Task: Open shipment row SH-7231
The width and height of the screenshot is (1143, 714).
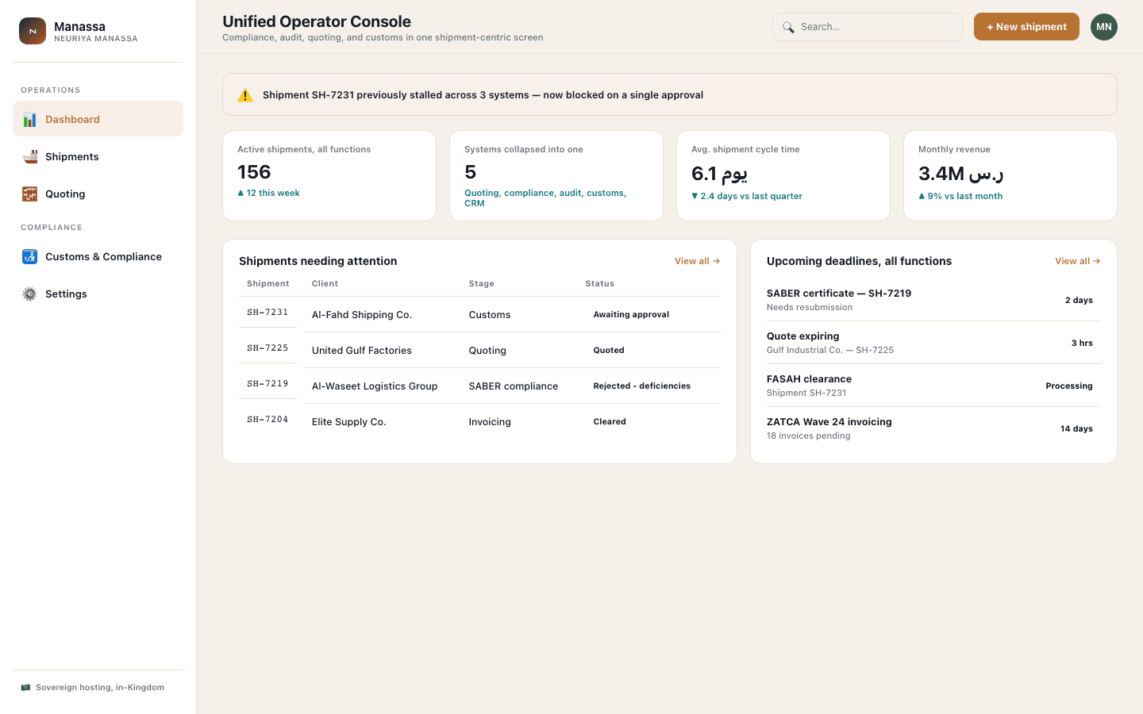Action: 479,314
